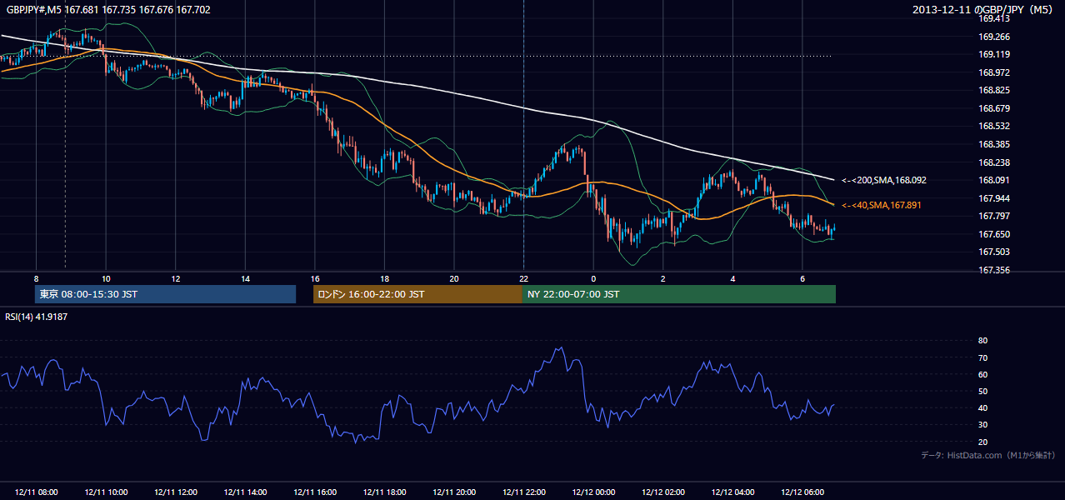Click the bottom time label 12/11 18:00
Viewport: 1065px width, 500px height.
tap(384, 492)
